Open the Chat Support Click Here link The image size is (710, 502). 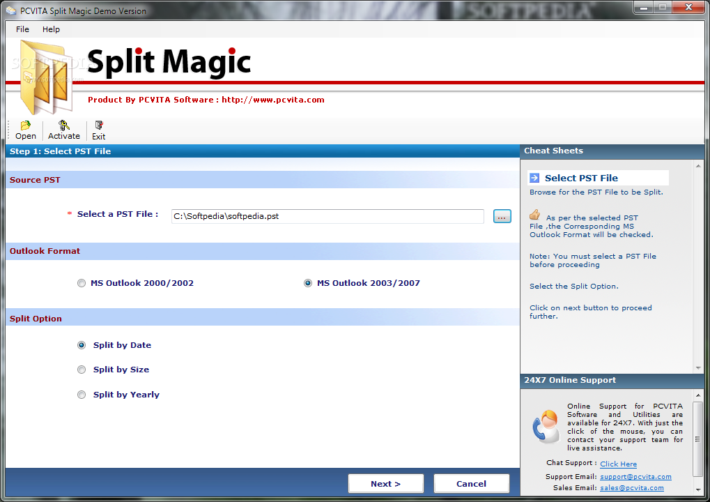[x=619, y=464]
